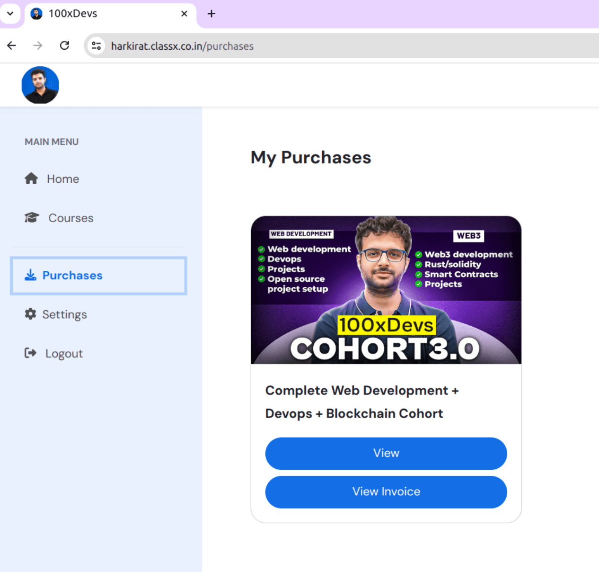Open the tab search chevron at top left
599x572 pixels.
click(10, 14)
